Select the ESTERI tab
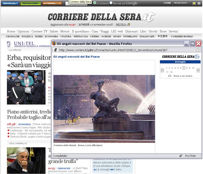This screenshot has width=203, height=174. (39, 36)
